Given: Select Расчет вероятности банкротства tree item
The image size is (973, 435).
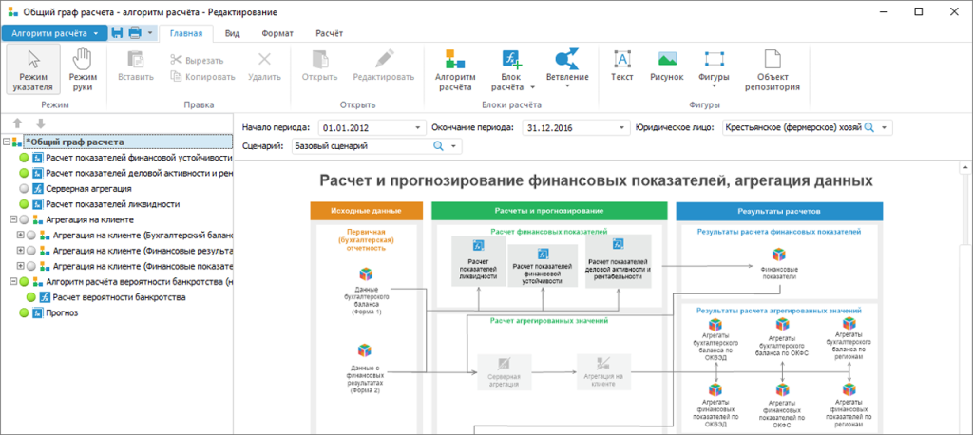Looking at the screenshot, I should click(x=119, y=298).
